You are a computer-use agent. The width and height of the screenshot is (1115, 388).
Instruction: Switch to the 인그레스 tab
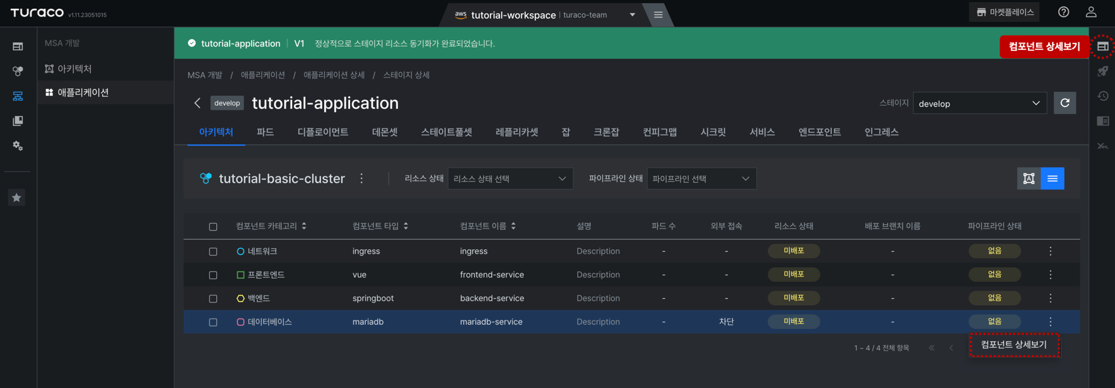click(x=881, y=132)
